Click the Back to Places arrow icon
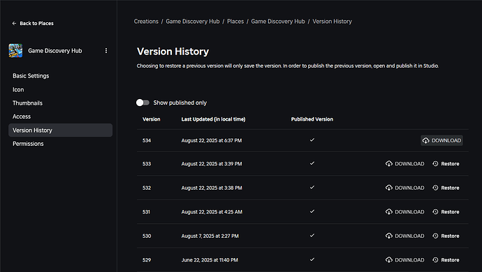The image size is (482, 272). click(14, 23)
